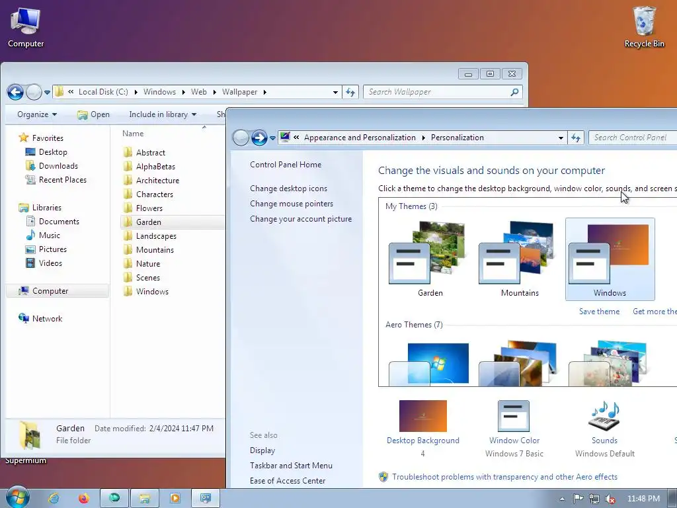
Task: Click the Open toolbar button in Explorer
Action: [93, 114]
